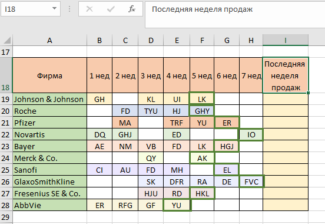Screen dimensions: 325x224
Task: Click the Select All corner triangle
Action: click(x=7, y=40)
